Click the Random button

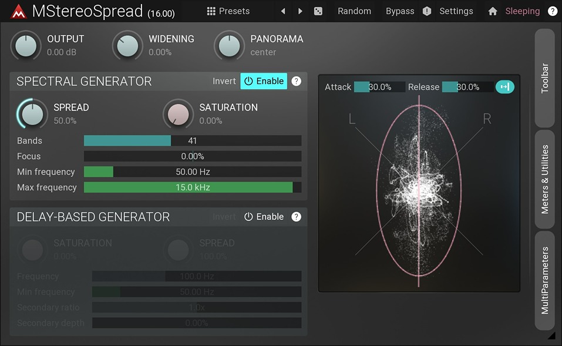[354, 11]
